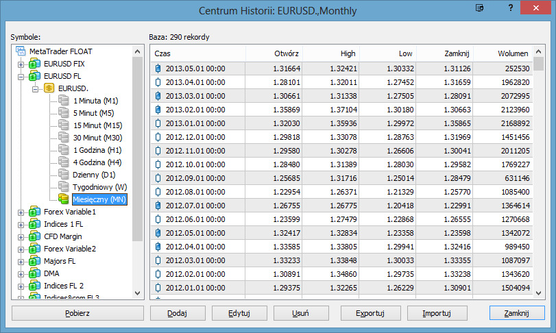Click the yellow database icon beside Miesięczny (MN)

[64, 199]
